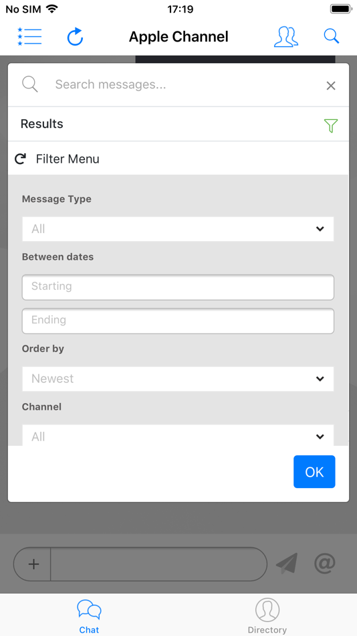
Task: Tap the battery indicator
Action: 341,9
